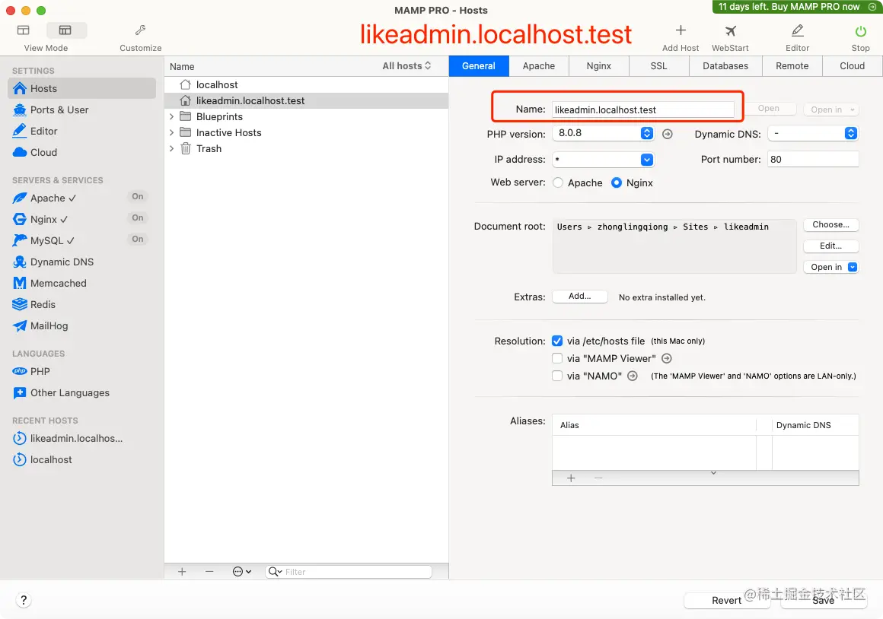Switch to the right View Mode layout icon
Screen dimensions: 883x619
(x=65, y=30)
